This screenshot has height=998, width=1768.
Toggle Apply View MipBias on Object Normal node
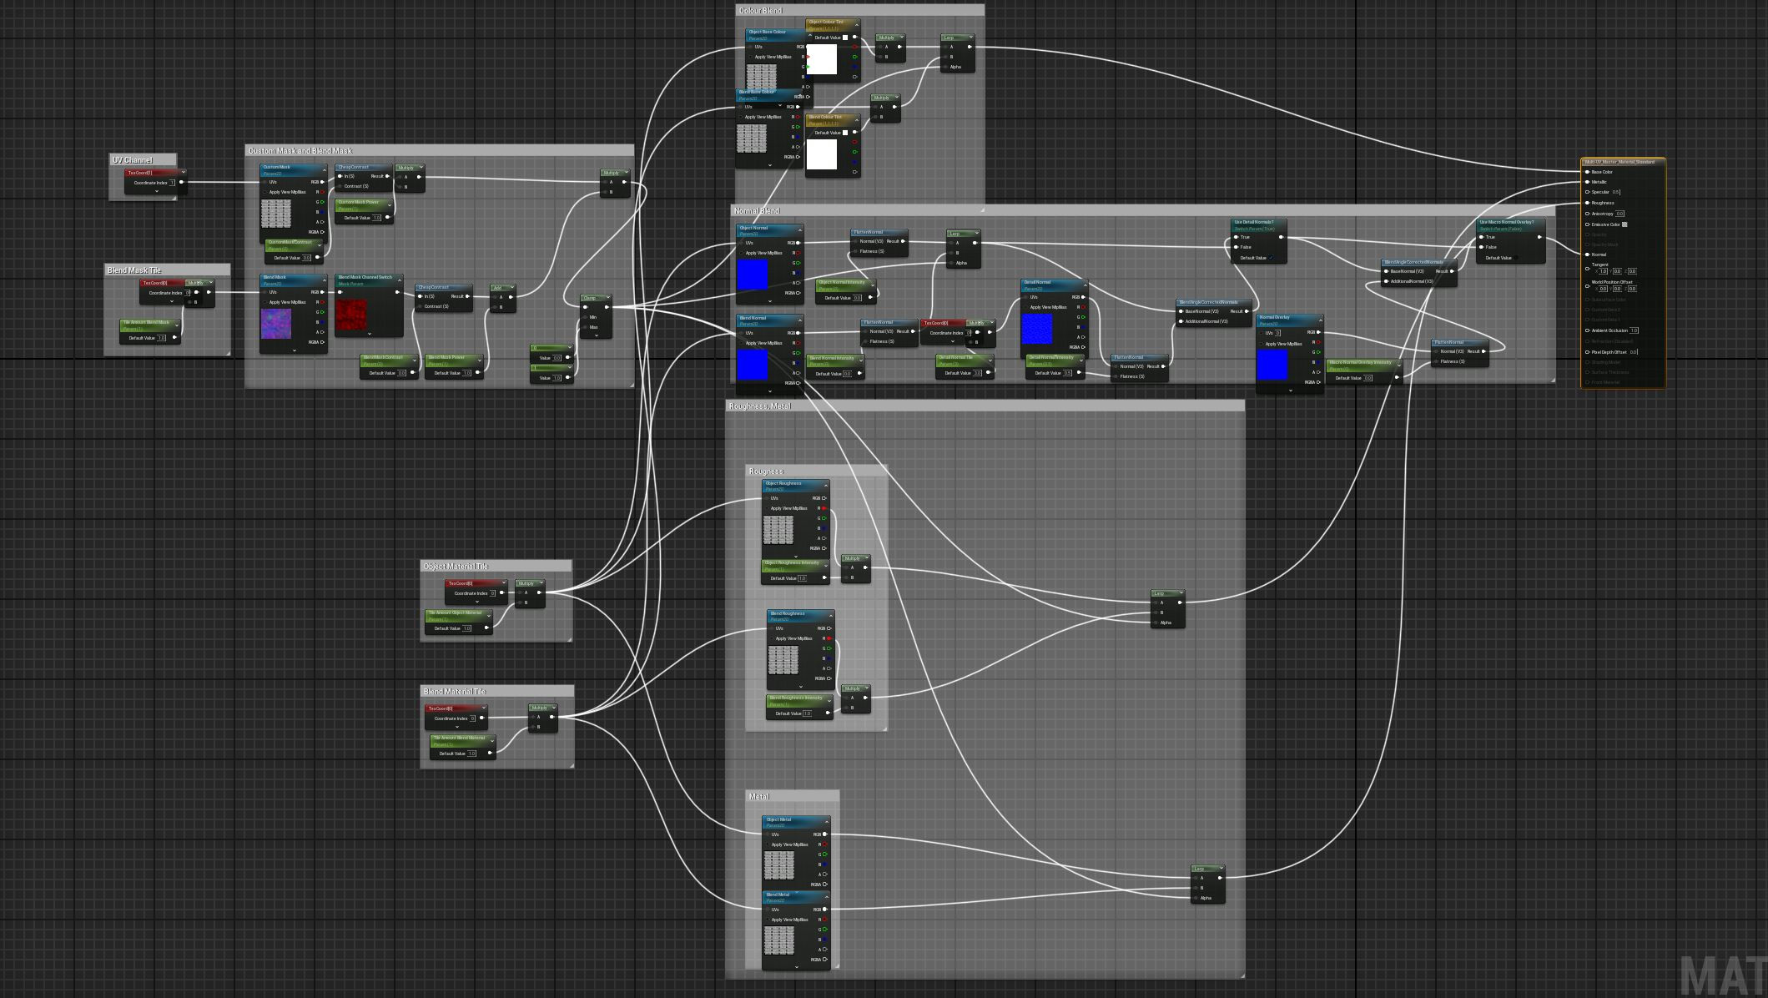click(x=742, y=253)
